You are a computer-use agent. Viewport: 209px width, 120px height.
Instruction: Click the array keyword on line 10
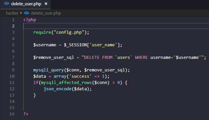coord(60,76)
